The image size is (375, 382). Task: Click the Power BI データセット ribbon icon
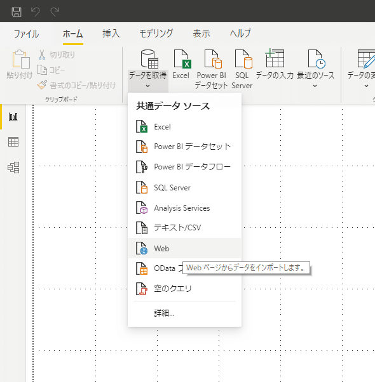coord(213,59)
